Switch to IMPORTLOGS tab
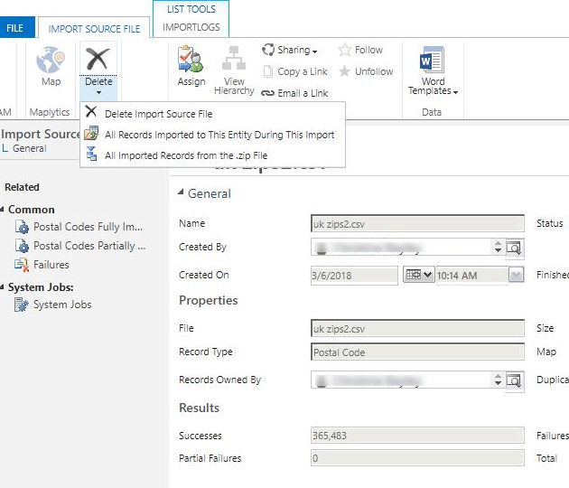 click(x=191, y=27)
